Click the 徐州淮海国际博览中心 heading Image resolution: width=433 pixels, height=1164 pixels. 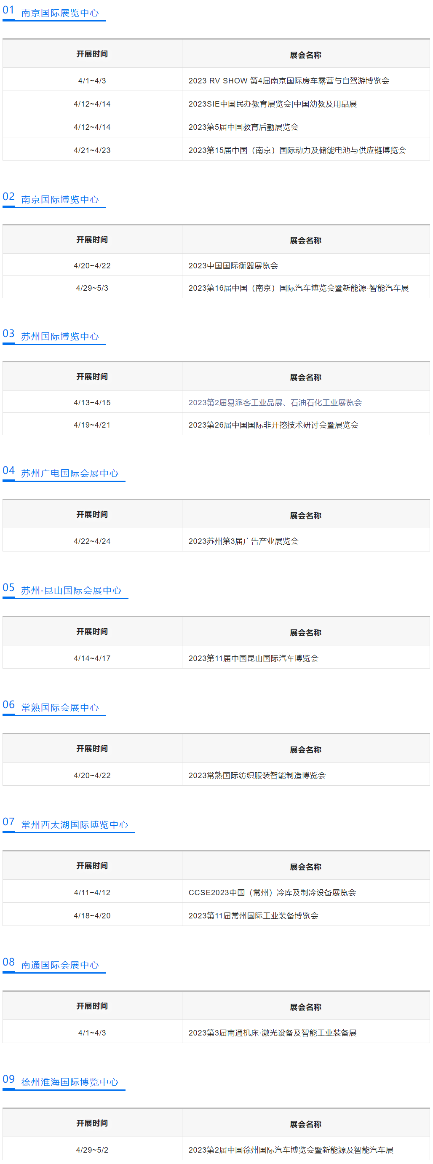point(69,1082)
